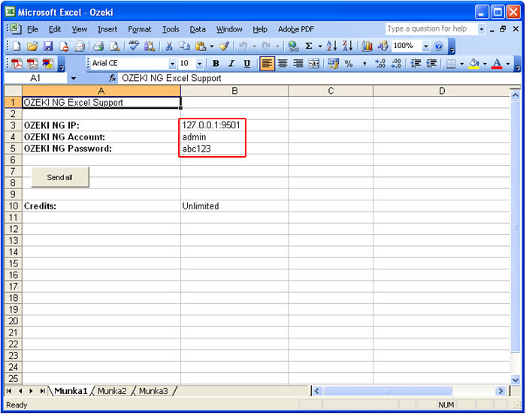Open the Format menu
This screenshot has height=415, width=526.
[x=139, y=29]
